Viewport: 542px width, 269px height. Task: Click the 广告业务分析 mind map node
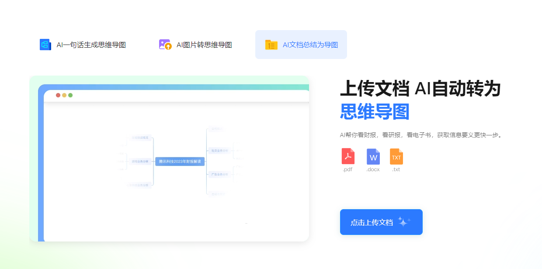(219, 174)
